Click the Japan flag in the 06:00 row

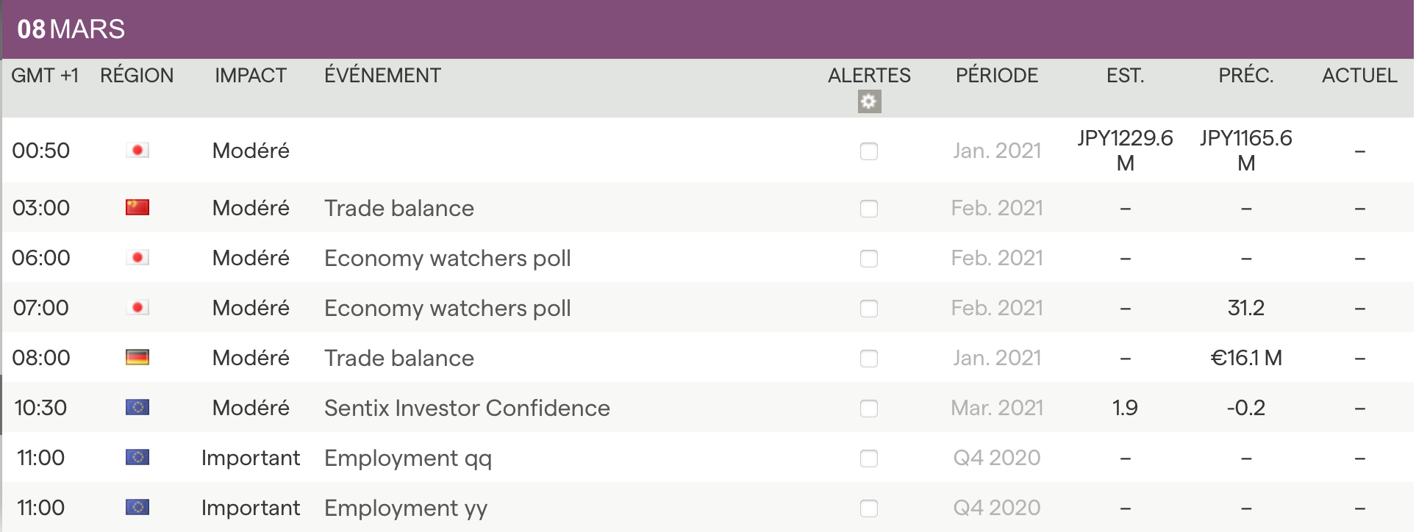point(137,258)
